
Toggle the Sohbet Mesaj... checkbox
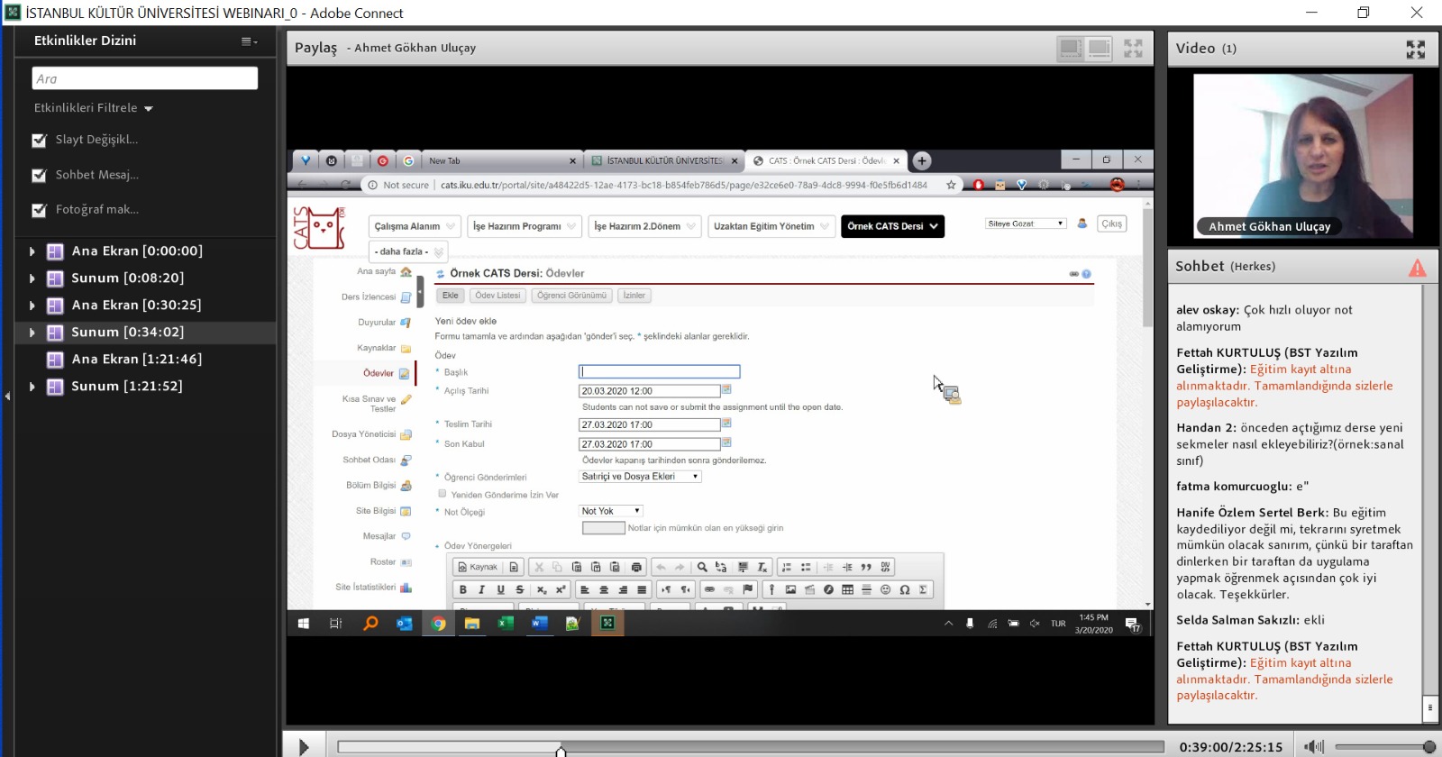point(39,176)
